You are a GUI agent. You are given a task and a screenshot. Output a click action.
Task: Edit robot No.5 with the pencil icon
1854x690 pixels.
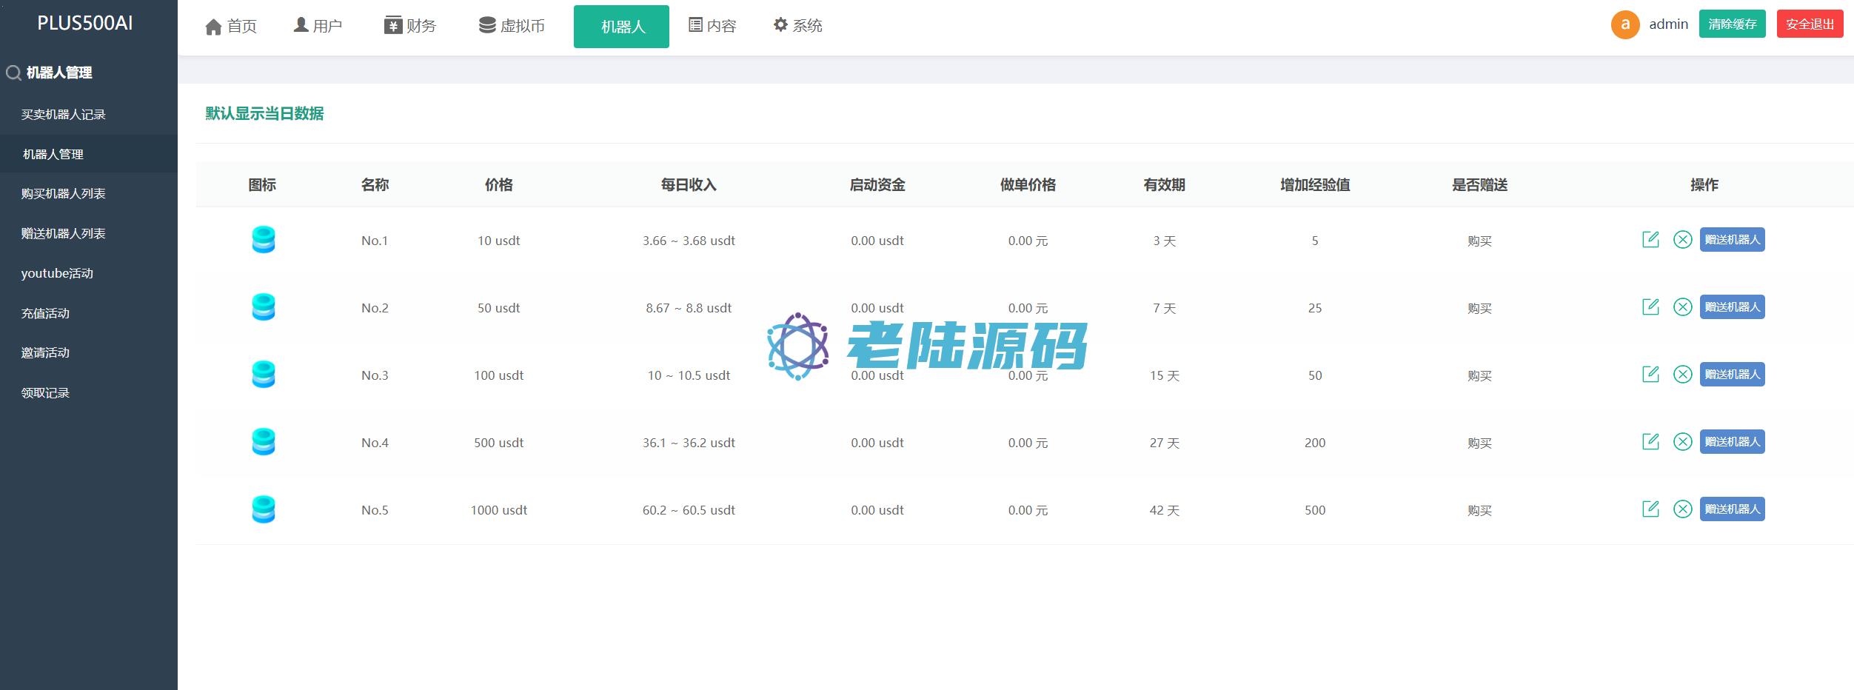1650,509
